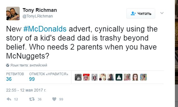Viewport: 178px width, 107px height.
Task: Open Tony Richman's profile photo
Action: pos(13,14)
